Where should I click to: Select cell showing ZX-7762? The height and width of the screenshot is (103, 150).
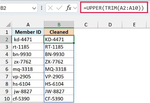coord(59,62)
